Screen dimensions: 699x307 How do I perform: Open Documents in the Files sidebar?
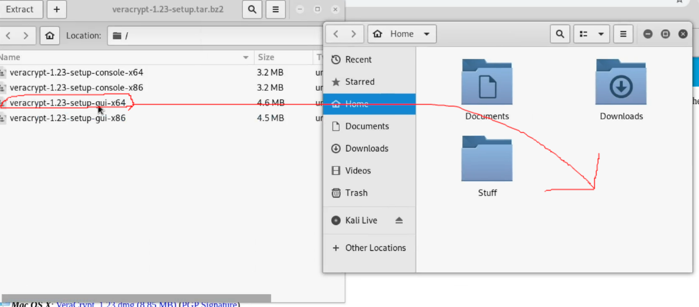click(369, 126)
